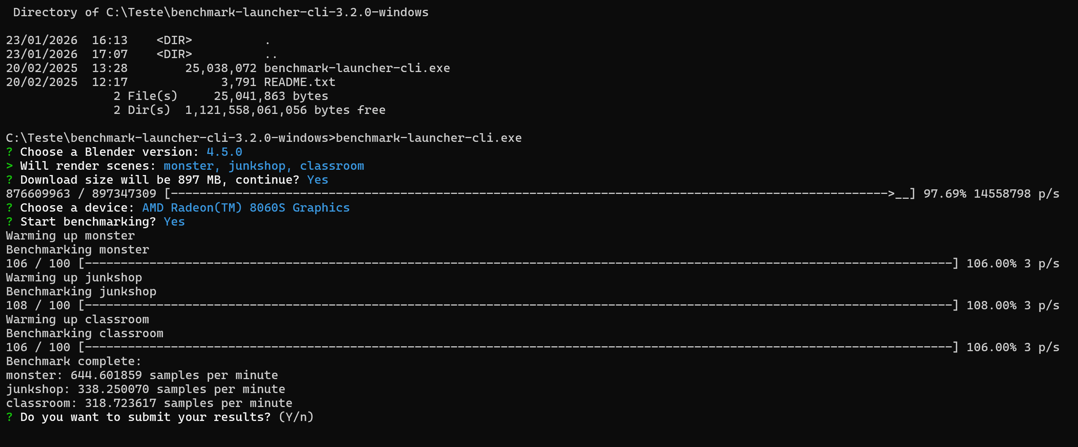
Task: Click the classroom benchmark progress bar
Action: click(518, 347)
